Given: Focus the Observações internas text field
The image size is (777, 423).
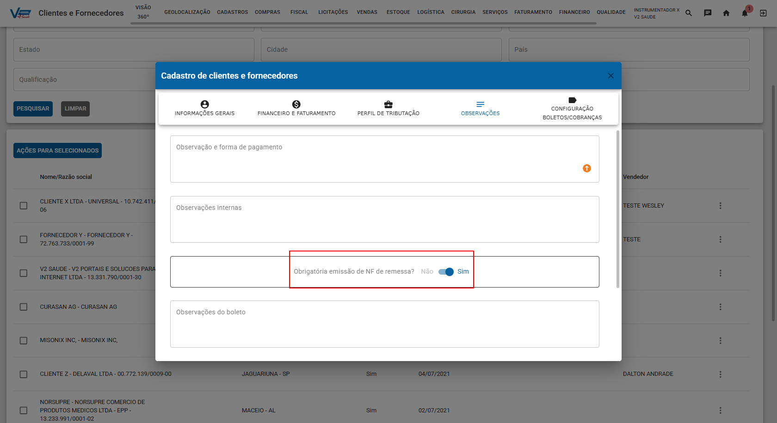Looking at the screenshot, I should tap(385, 220).
